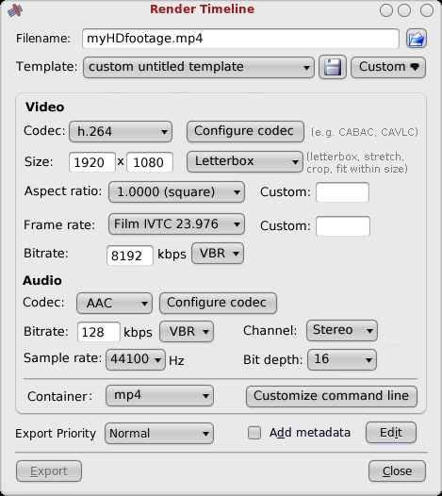The width and height of the screenshot is (442, 496).
Task: Open the video Codec h.264 dropdown
Action: click(x=121, y=131)
